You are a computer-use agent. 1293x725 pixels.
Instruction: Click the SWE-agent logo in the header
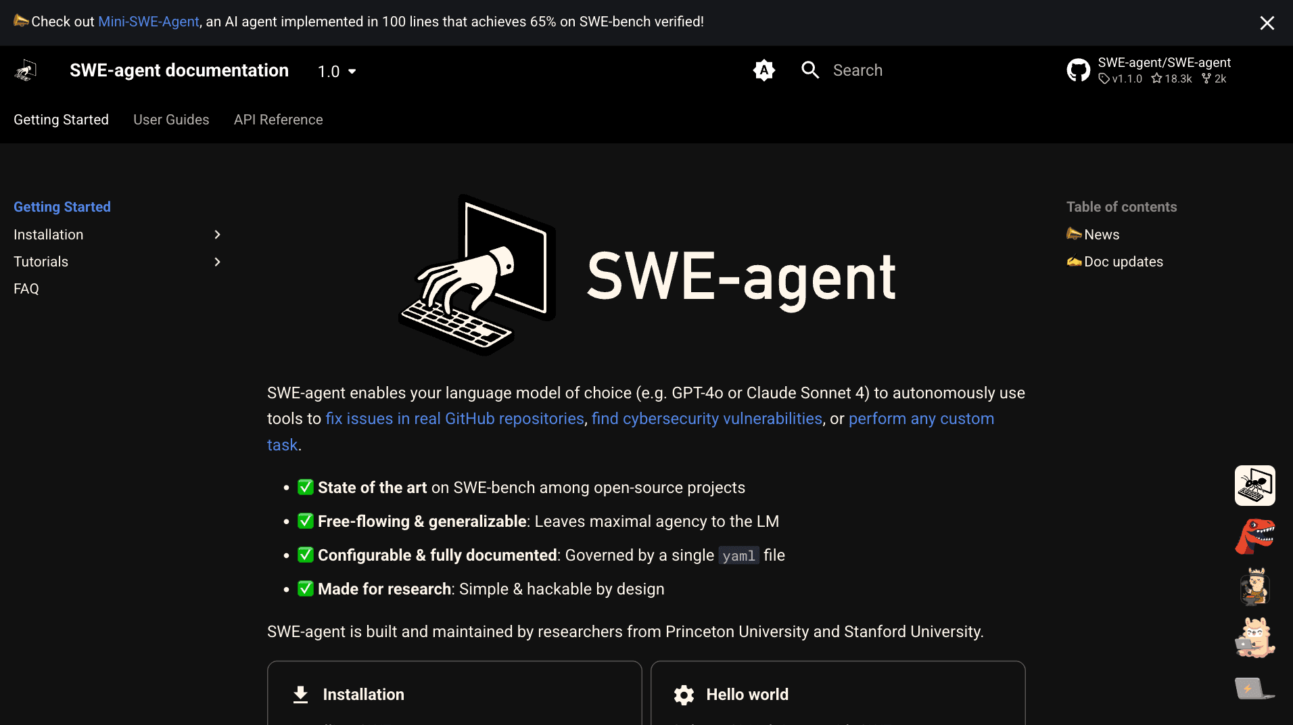25,70
